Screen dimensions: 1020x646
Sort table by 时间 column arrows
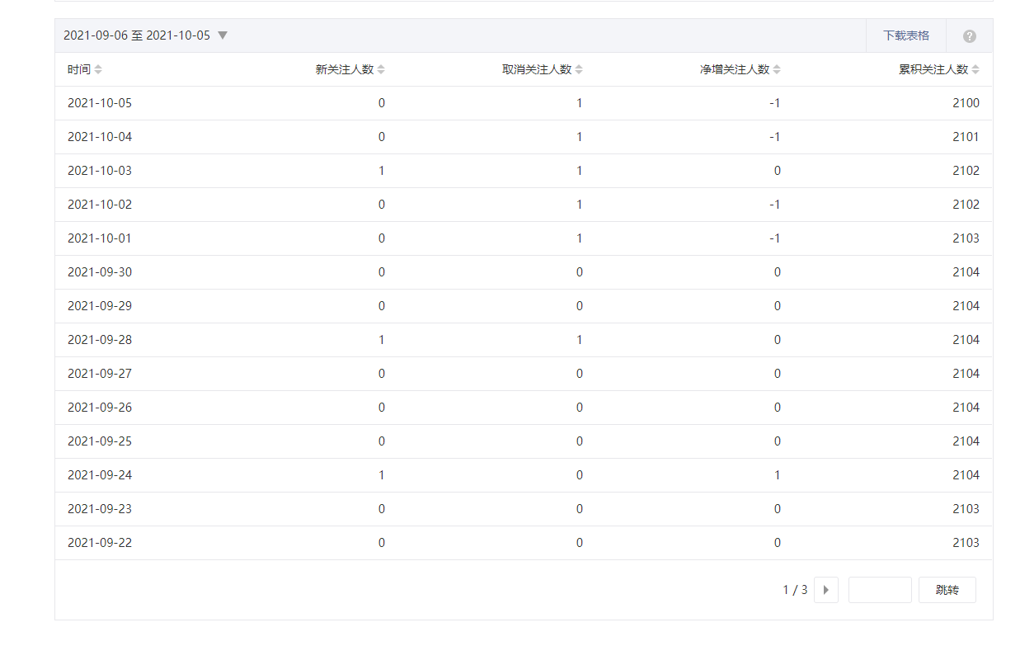pos(98,70)
